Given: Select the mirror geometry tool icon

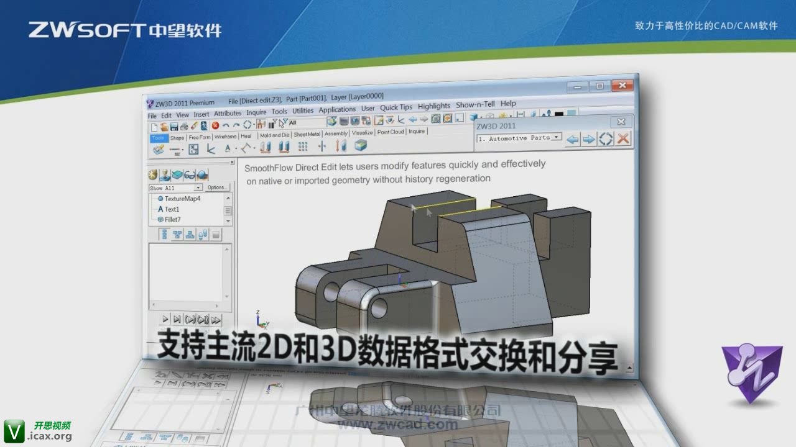Looking at the screenshot, I should [x=322, y=147].
